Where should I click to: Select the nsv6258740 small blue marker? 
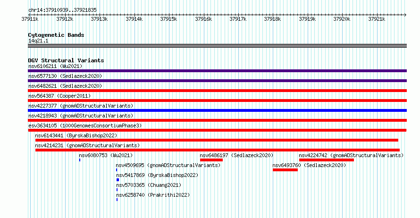click(x=117, y=200)
